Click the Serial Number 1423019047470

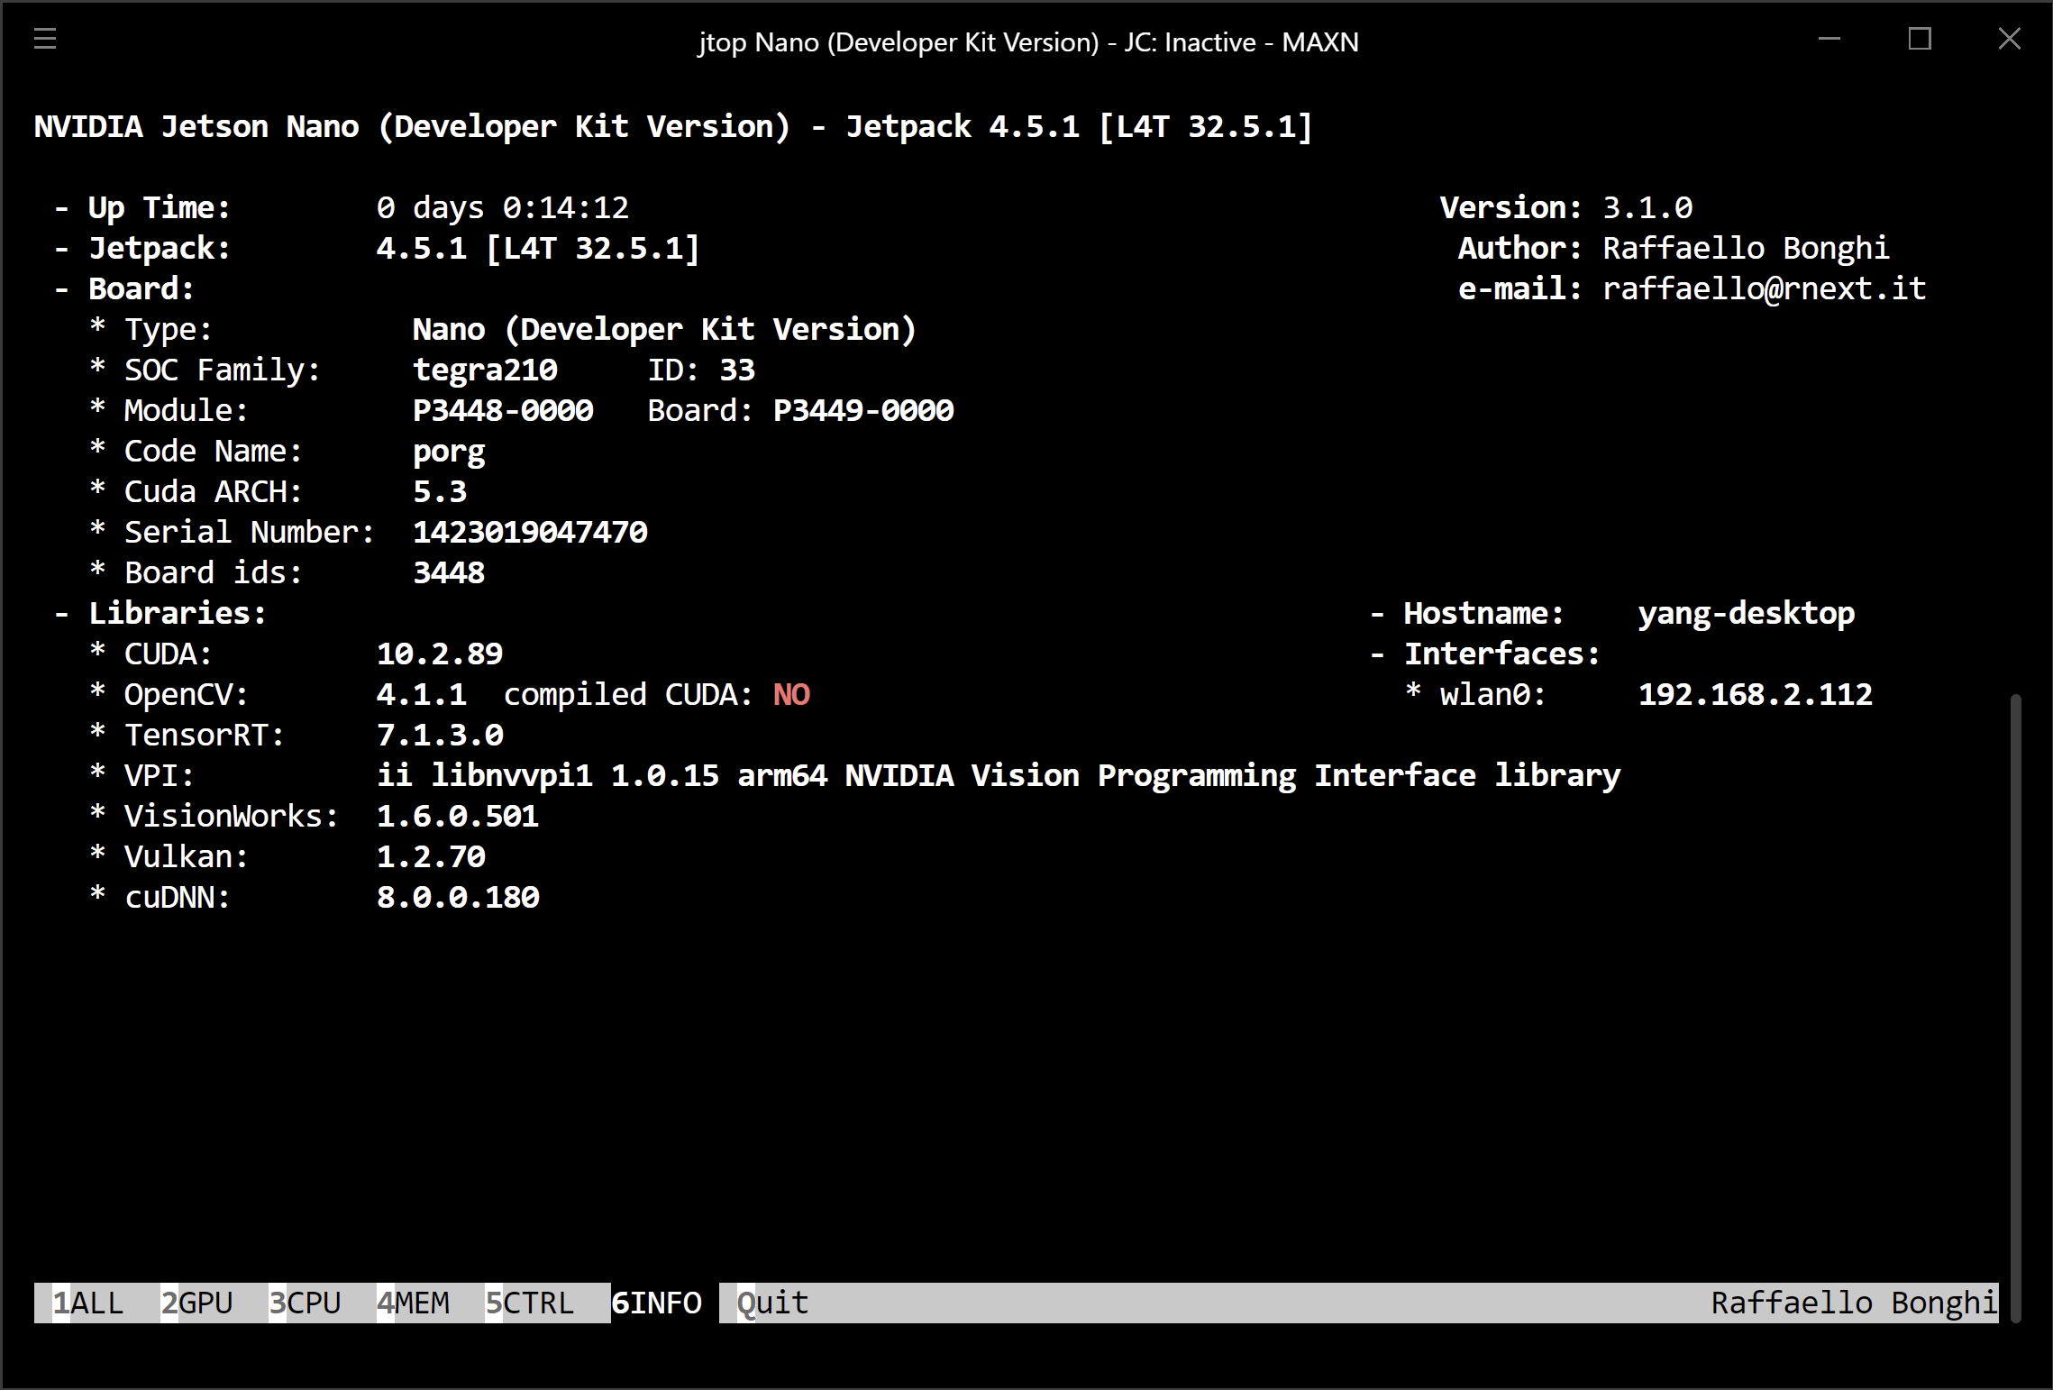tap(530, 532)
